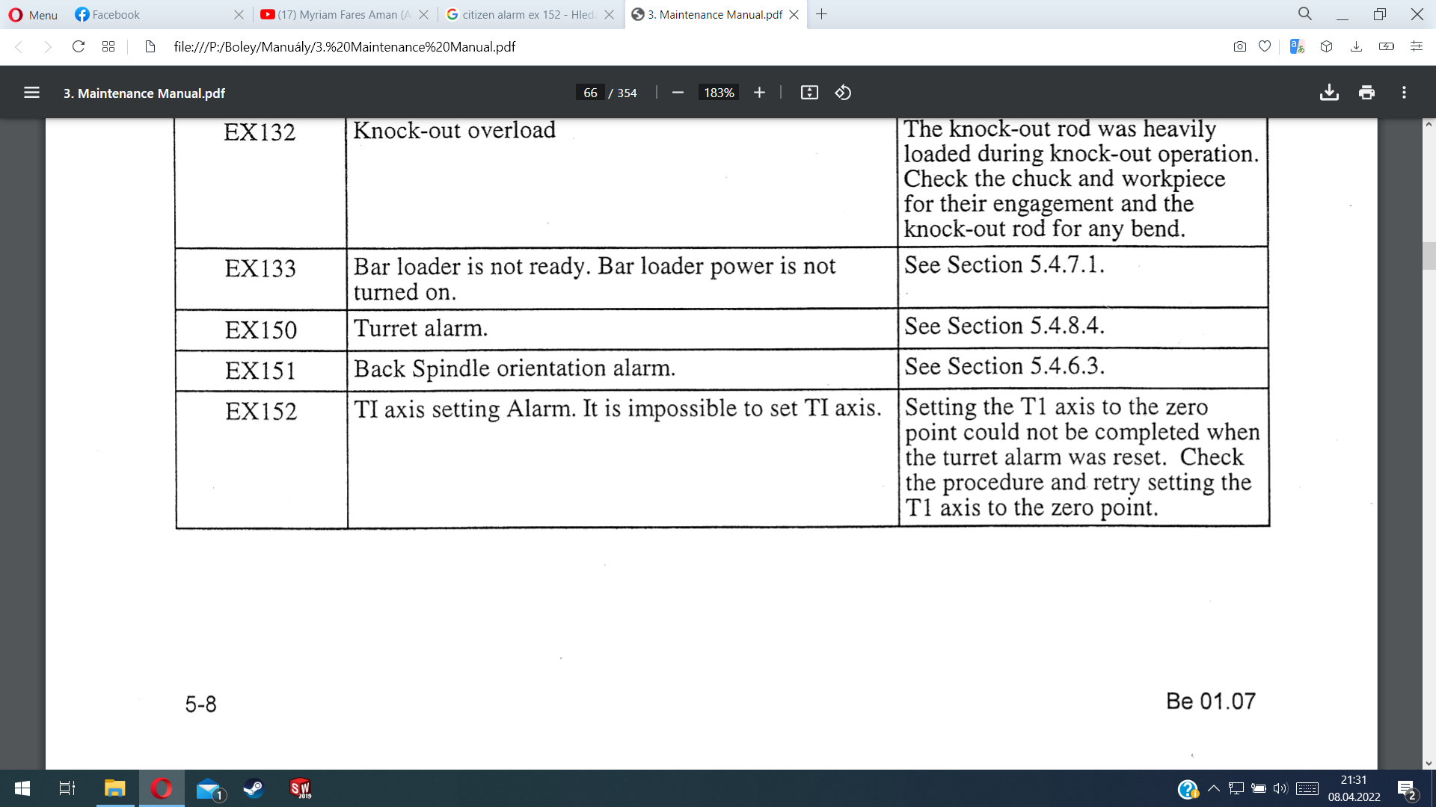Add page to bookmarks heart icon

(1265, 46)
